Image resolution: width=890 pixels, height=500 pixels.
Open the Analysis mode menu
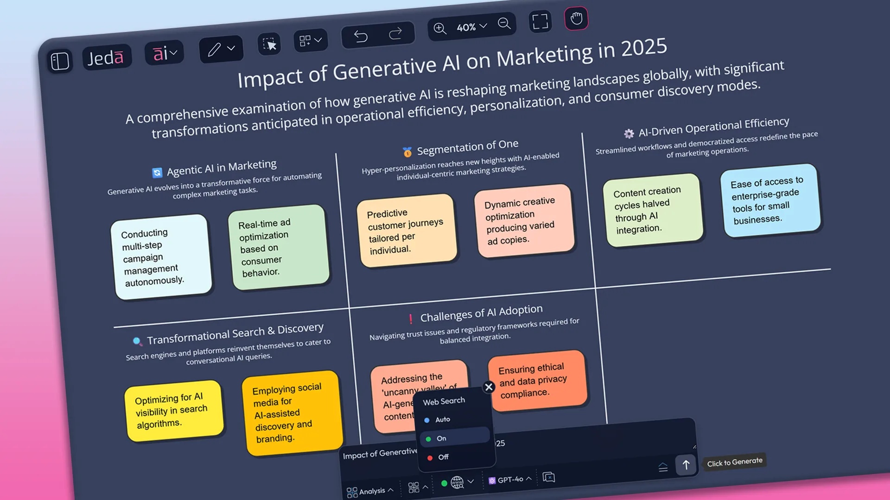coord(371,490)
